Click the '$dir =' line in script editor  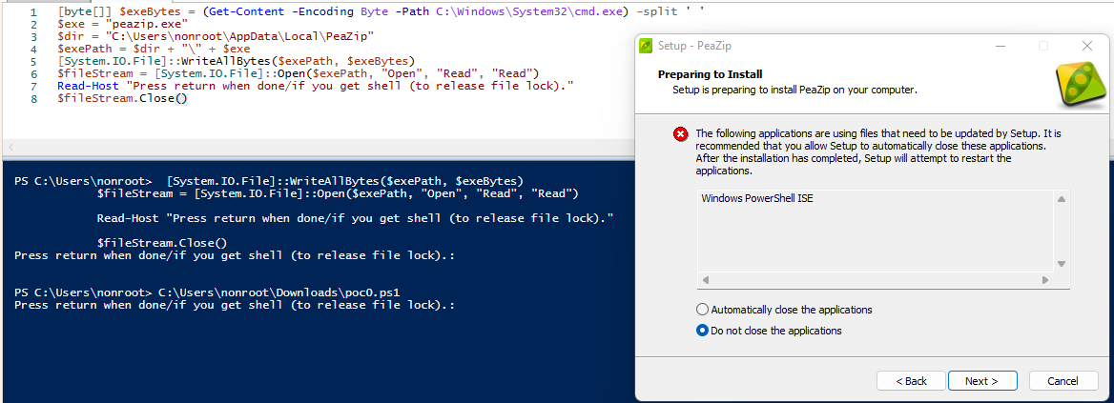point(216,37)
